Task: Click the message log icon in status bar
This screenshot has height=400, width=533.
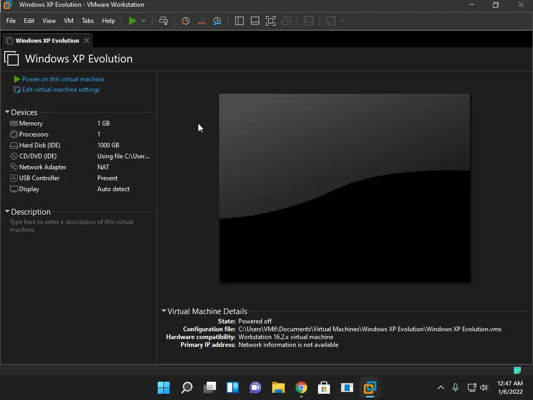Action: [x=517, y=370]
